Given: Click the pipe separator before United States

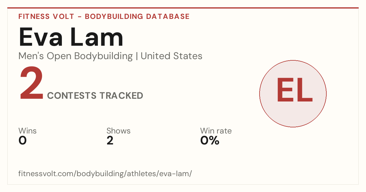Looking at the screenshot, I should pyautogui.click(x=137, y=56).
